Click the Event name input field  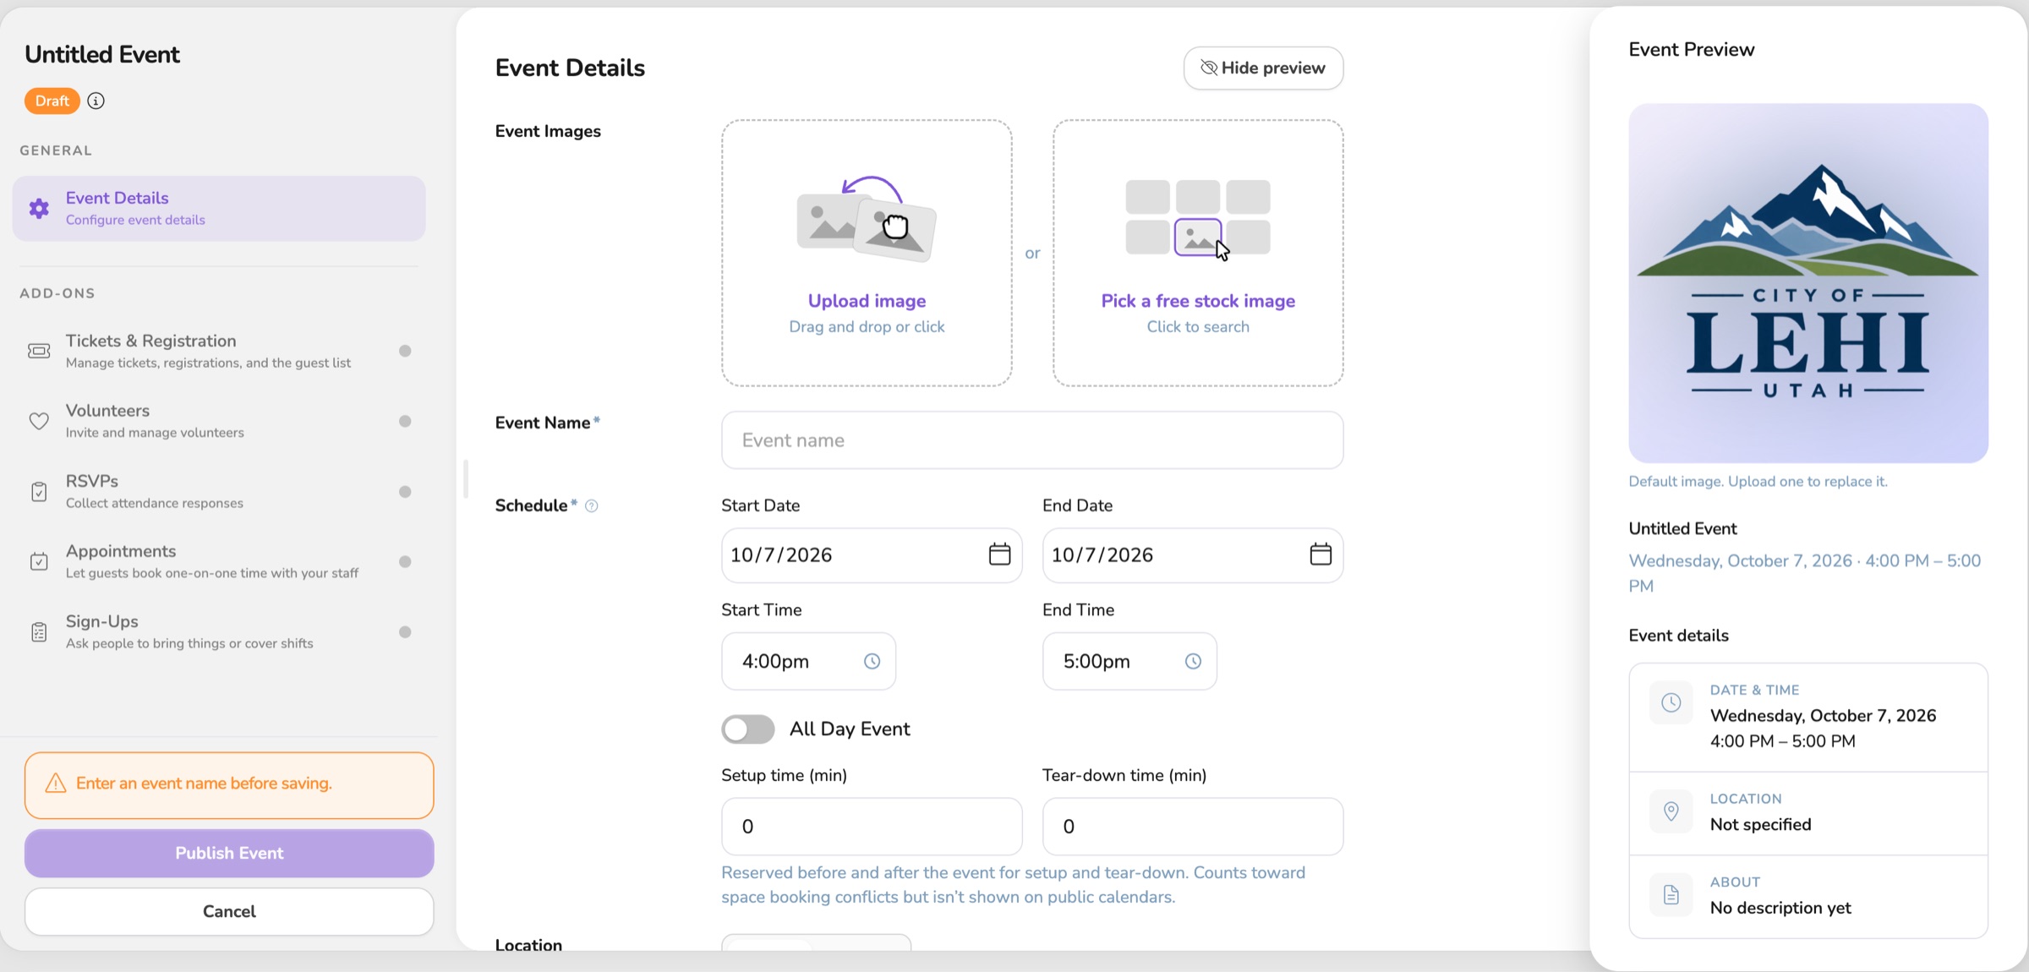(1032, 440)
